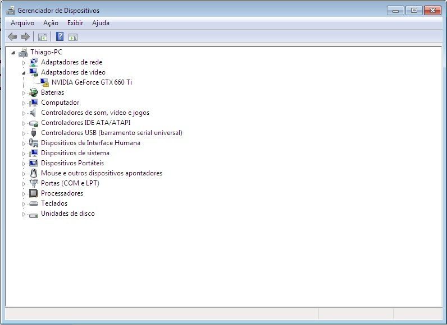Select the Adaptadores de rede label
Screen dimensions: 447x325
pyautogui.click(x=71, y=62)
